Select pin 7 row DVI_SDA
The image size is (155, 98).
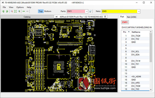click(135, 55)
